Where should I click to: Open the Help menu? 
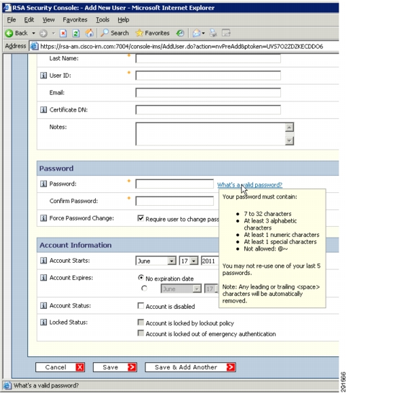[x=123, y=20]
